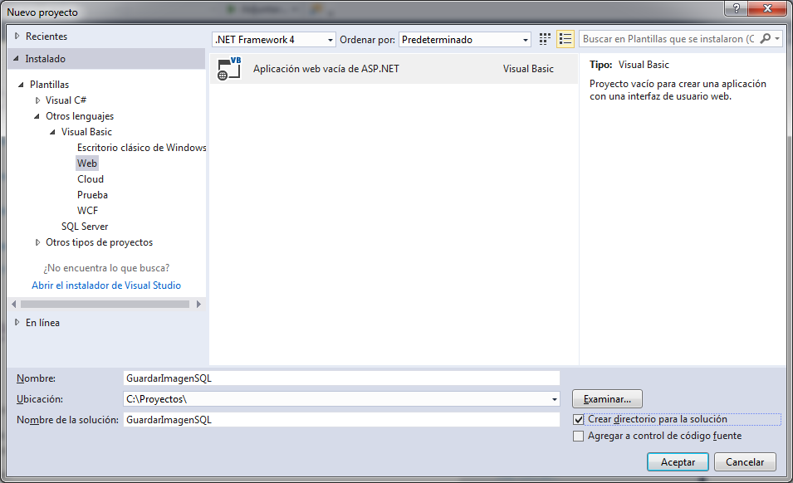Viewport: 793px width, 483px height.
Task: Select Cloud under Visual Basic
Action: click(x=91, y=179)
